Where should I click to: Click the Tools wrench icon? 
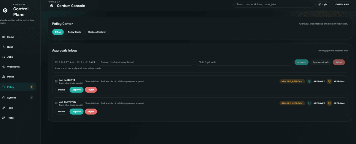[x=4, y=108]
